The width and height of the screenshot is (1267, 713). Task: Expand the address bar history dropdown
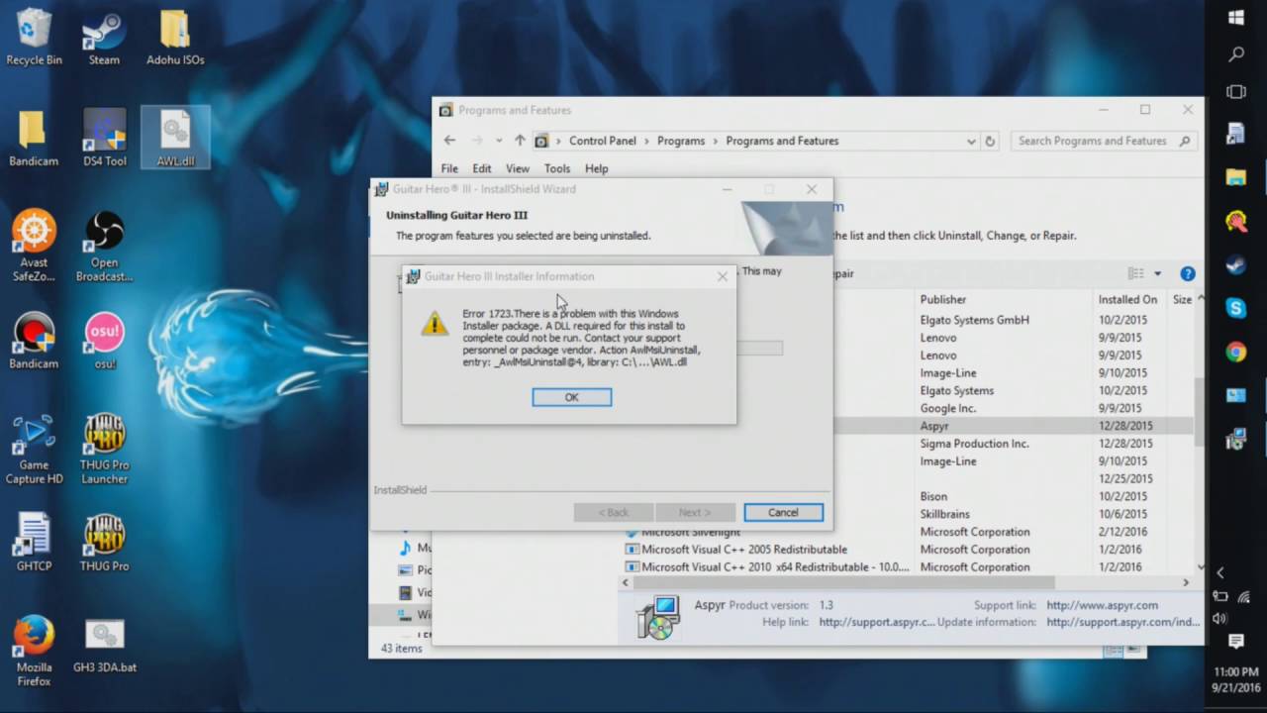[x=971, y=141]
